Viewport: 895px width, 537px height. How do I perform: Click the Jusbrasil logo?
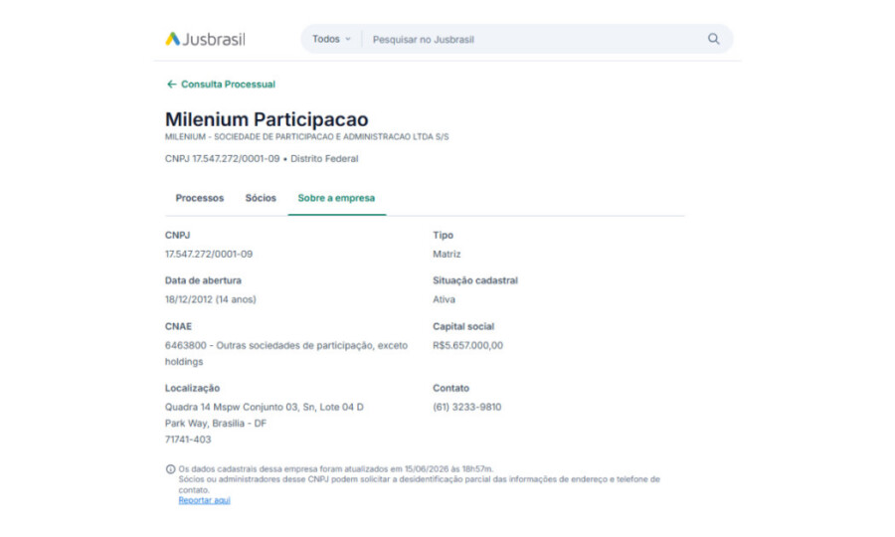pos(205,39)
